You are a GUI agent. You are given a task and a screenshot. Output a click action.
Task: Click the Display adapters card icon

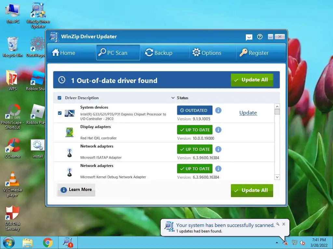[70, 132]
